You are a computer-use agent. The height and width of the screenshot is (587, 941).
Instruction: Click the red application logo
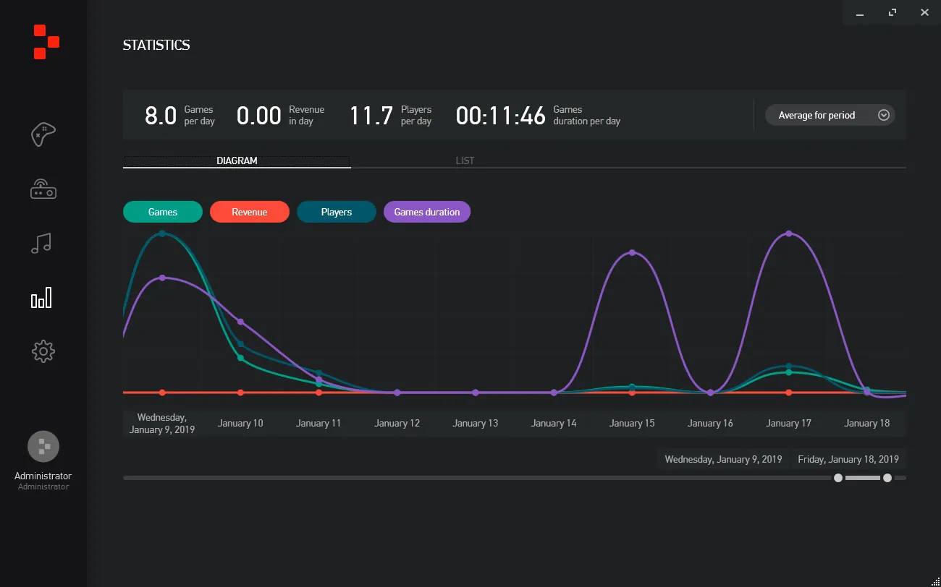[x=46, y=41]
